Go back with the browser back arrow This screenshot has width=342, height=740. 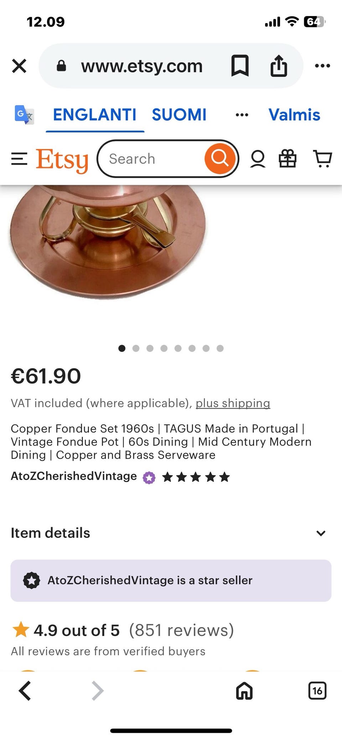click(x=25, y=691)
